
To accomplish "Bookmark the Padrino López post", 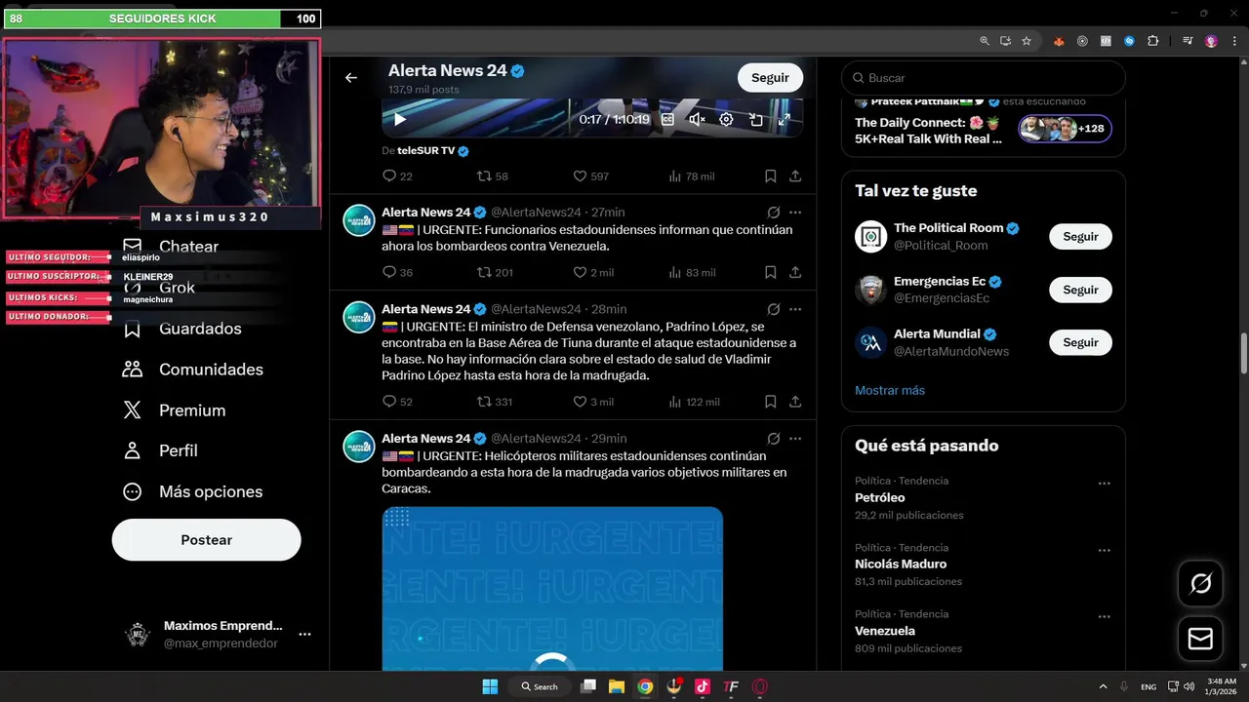I will (770, 402).
